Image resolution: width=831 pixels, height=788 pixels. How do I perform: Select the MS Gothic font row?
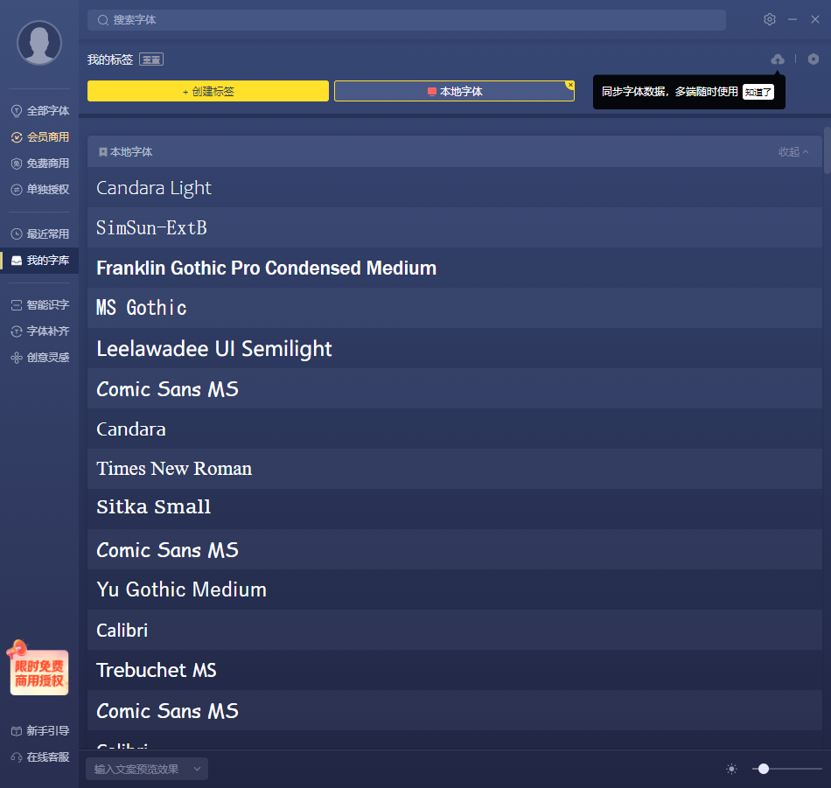(x=455, y=308)
